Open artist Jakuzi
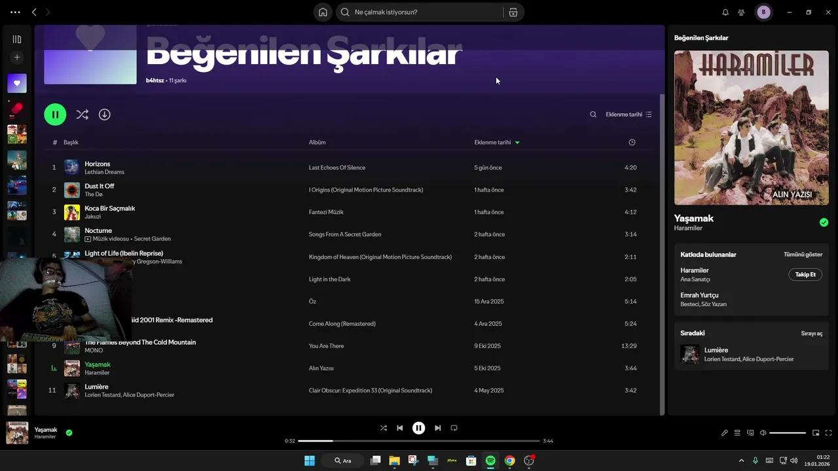This screenshot has height=471, width=838. tap(92, 217)
